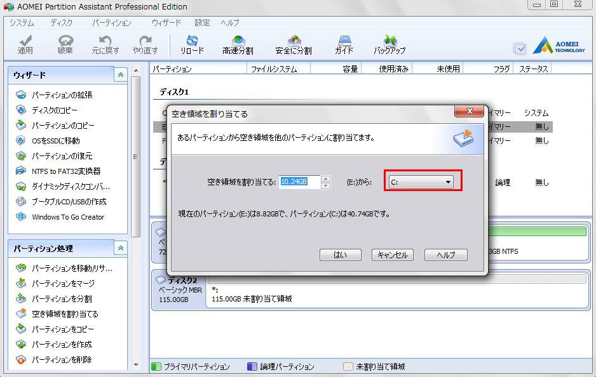Click the sidebar vertical scrollbar thumb
The width and height of the screenshot is (596, 377).
coord(136,156)
